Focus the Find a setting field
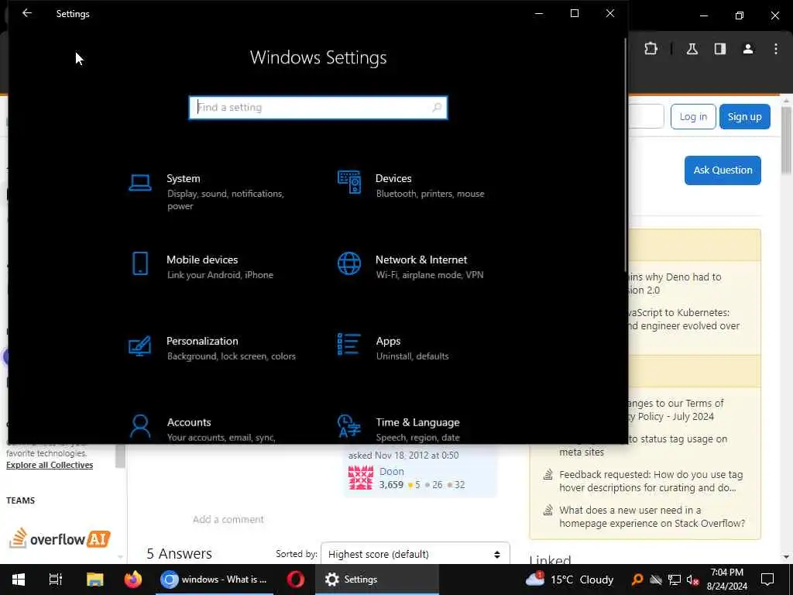793x595 pixels. click(x=318, y=108)
